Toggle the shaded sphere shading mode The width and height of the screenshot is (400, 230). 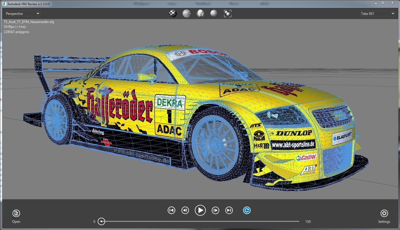click(x=214, y=14)
